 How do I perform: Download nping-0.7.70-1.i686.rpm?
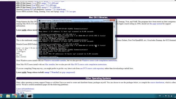(x=51, y=7)
